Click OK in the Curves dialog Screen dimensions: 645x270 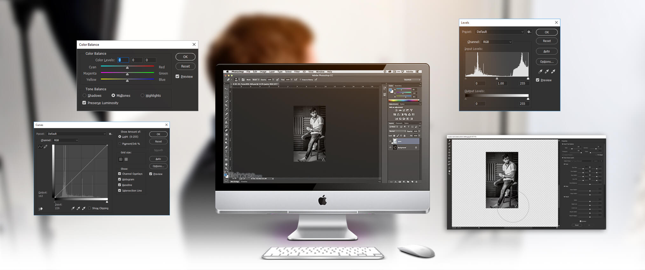point(158,134)
